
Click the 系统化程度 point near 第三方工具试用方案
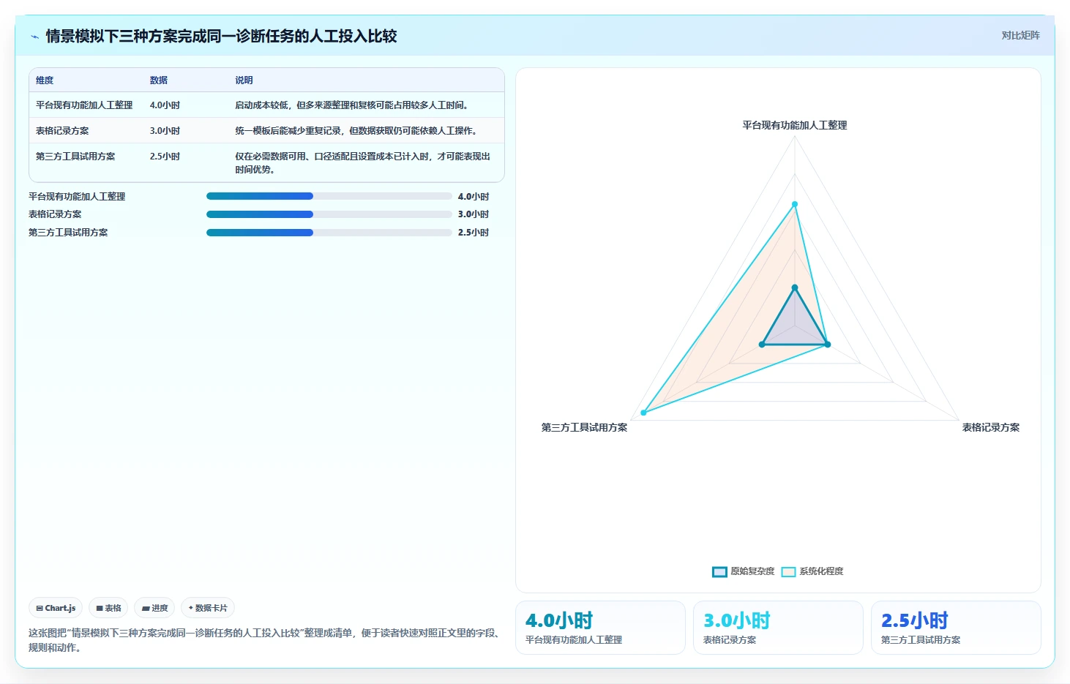[x=644, y=413]
